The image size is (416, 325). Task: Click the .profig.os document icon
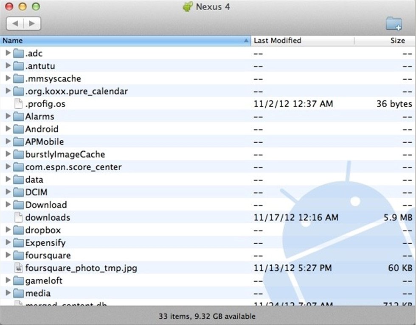coord(18,103)
